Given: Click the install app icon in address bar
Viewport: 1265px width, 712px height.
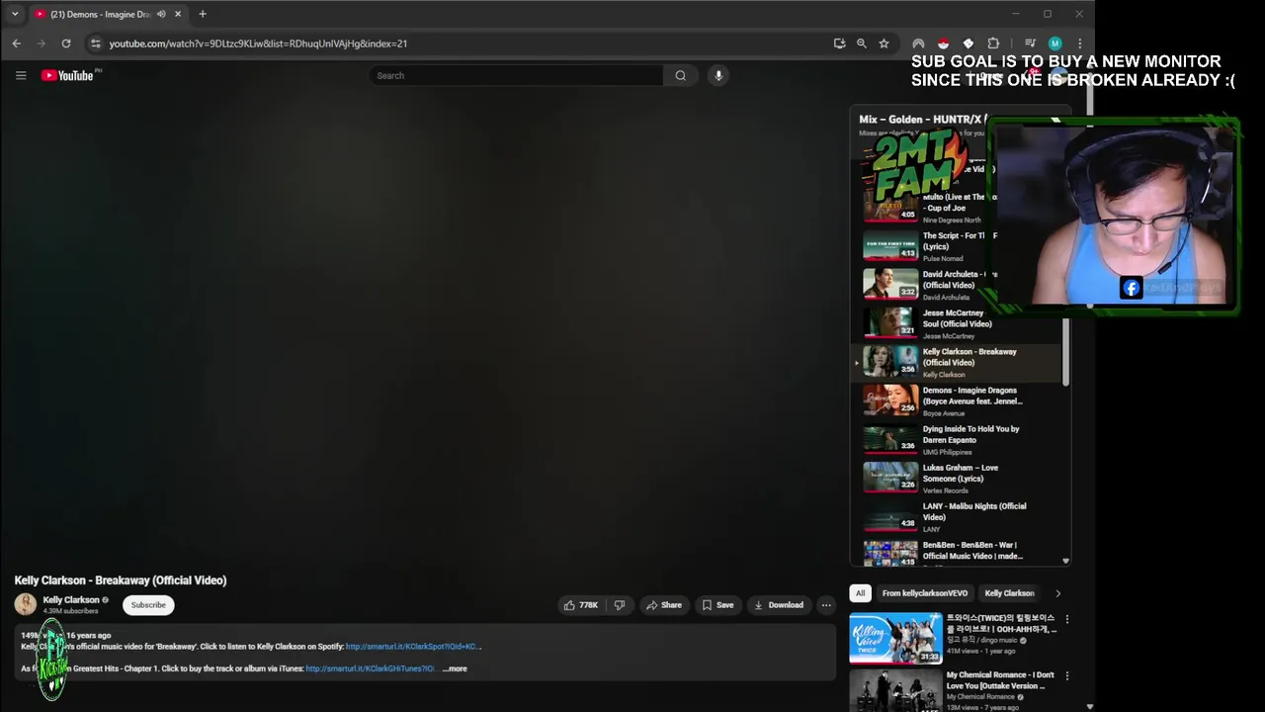Looking at the screenshot, I should tap(839, 44).
